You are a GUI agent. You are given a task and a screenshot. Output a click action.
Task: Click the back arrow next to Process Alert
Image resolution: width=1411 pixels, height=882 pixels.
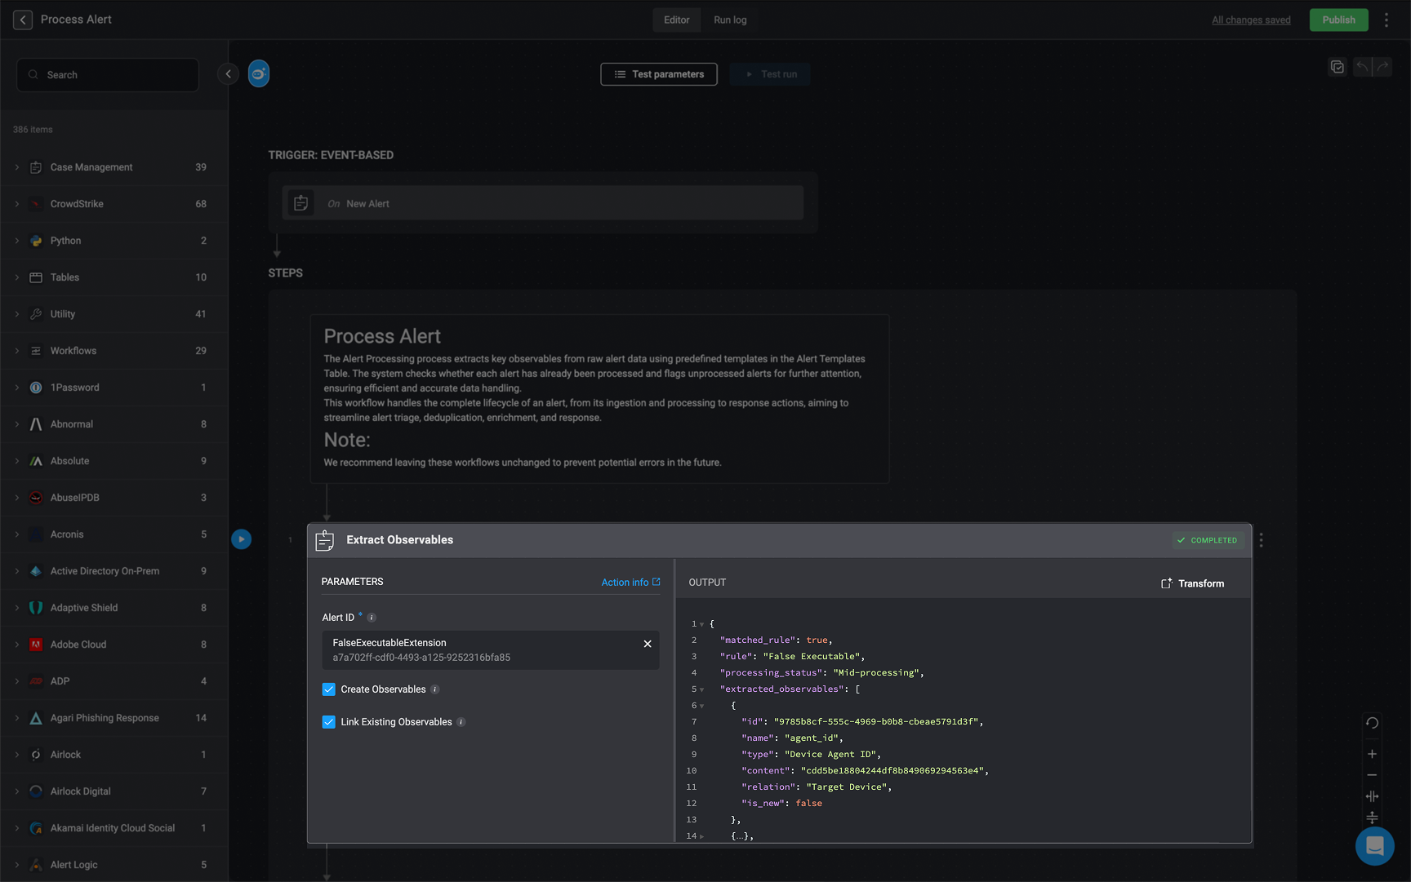point(23,20)
